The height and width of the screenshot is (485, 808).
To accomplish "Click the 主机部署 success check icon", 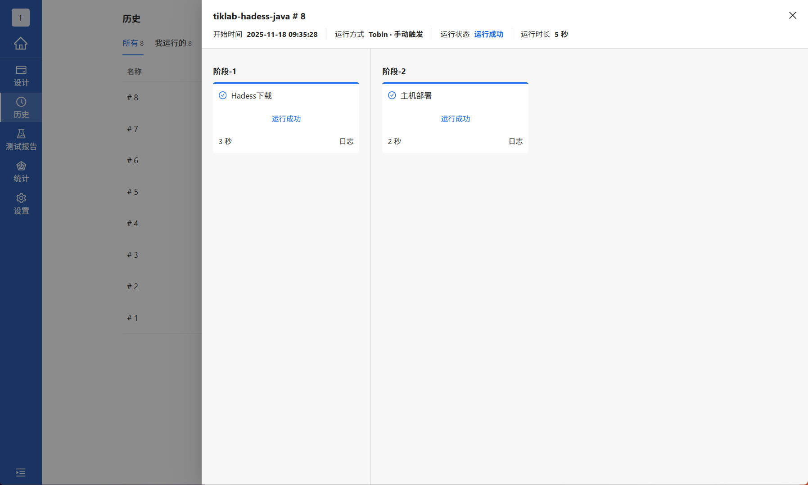I will tap(392, 95).
